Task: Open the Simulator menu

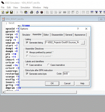Action: point(25,7)
